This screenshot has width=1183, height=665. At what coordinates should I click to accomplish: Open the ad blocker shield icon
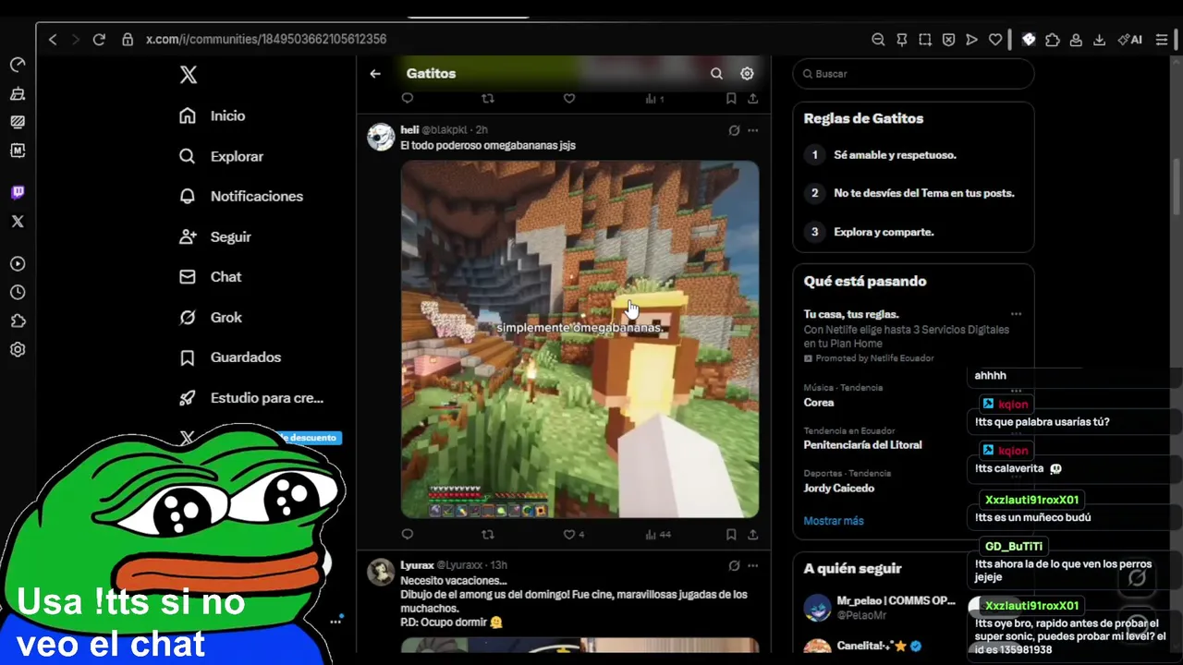(948, 40)
